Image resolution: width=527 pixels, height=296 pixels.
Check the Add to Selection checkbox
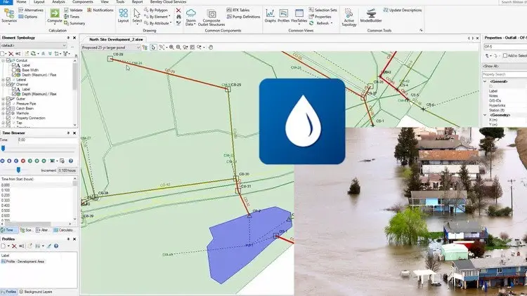(x=505, y=55)
